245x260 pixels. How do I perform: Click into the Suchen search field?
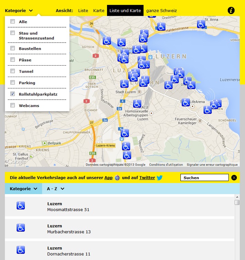[204, 178]
